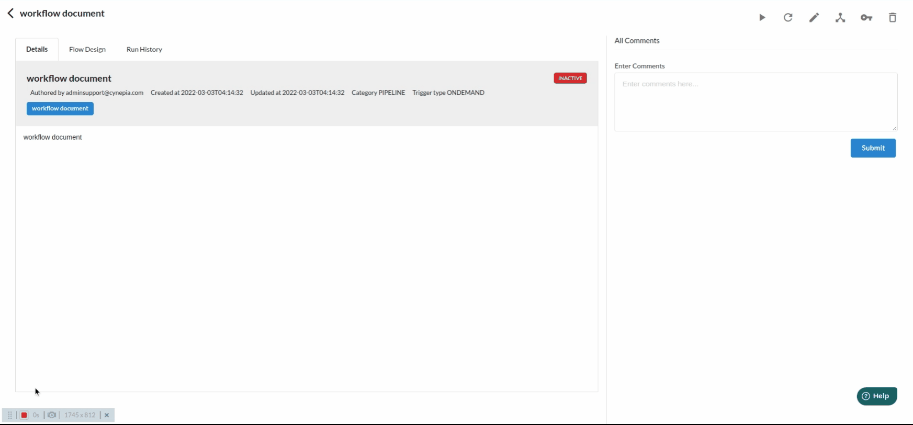Refresh the workflow with the reload icon
Screen dimensions: 913x425
(x=788, y=18)
